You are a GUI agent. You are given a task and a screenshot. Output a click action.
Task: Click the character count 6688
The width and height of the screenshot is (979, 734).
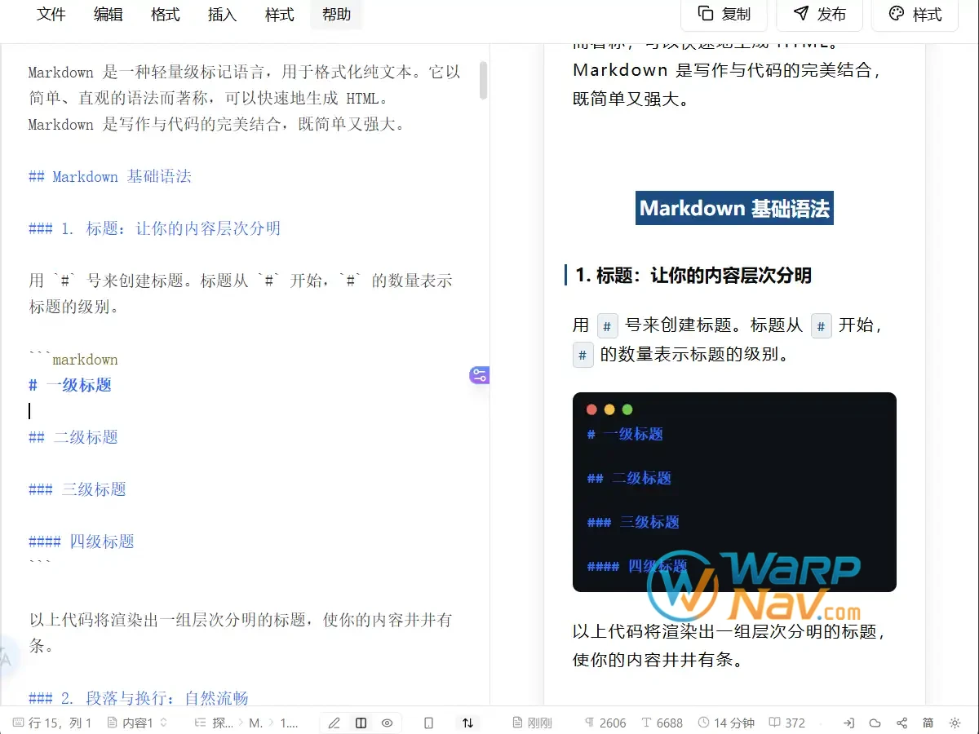662,723
